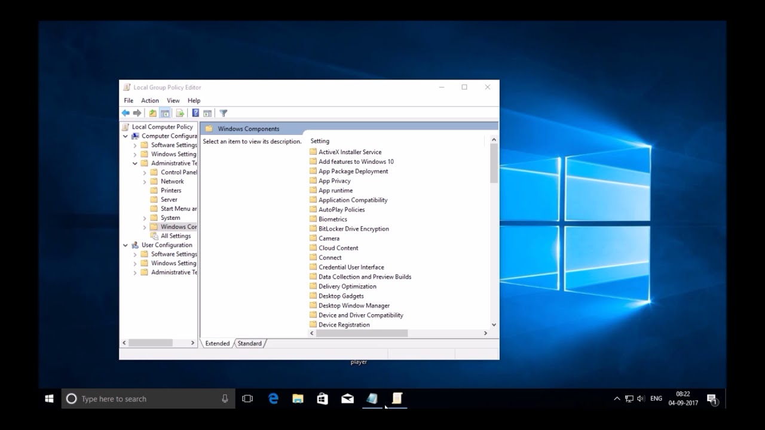The width and height of the screenshot is (765, 430).
Task: Click the settings list scroll-down arrow
Action: click(x=494, y=325)
